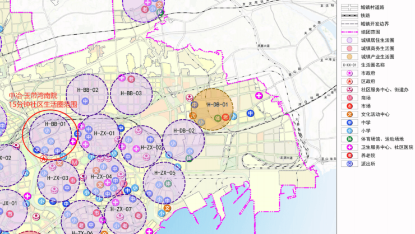Select the 商场 legend icon marked M
The image size is (415, 234).
[349, 98]
